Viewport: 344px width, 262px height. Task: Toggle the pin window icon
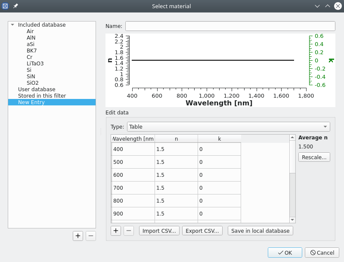pos(15,6)
